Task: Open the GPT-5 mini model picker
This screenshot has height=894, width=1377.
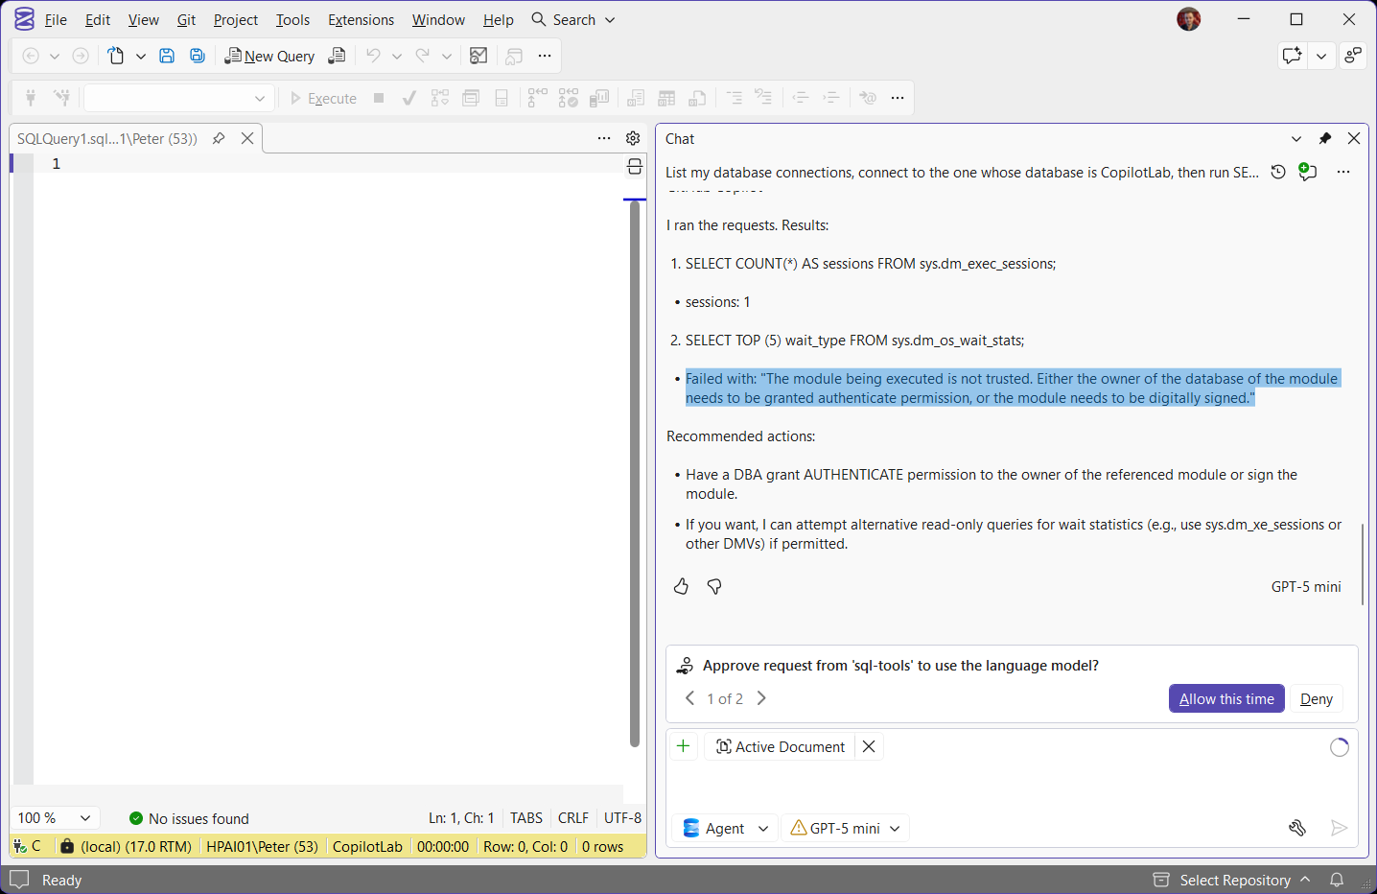Action: [x=846, y=828]
